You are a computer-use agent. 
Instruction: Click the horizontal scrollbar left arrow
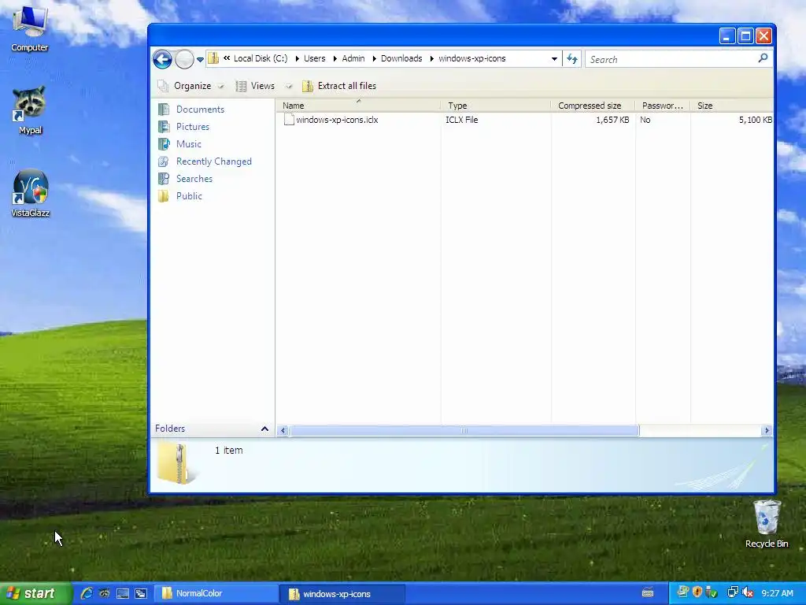(283, 431)
